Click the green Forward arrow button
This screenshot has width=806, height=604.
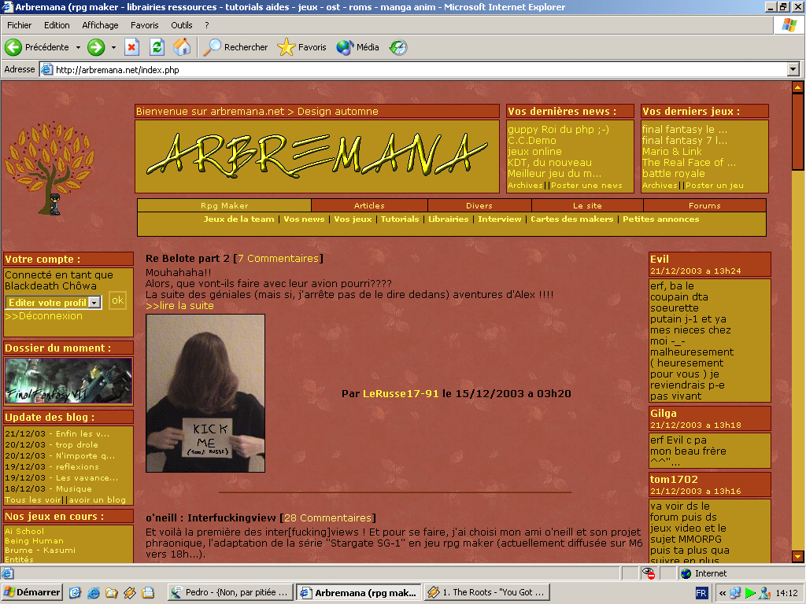[x=96, y=47]
